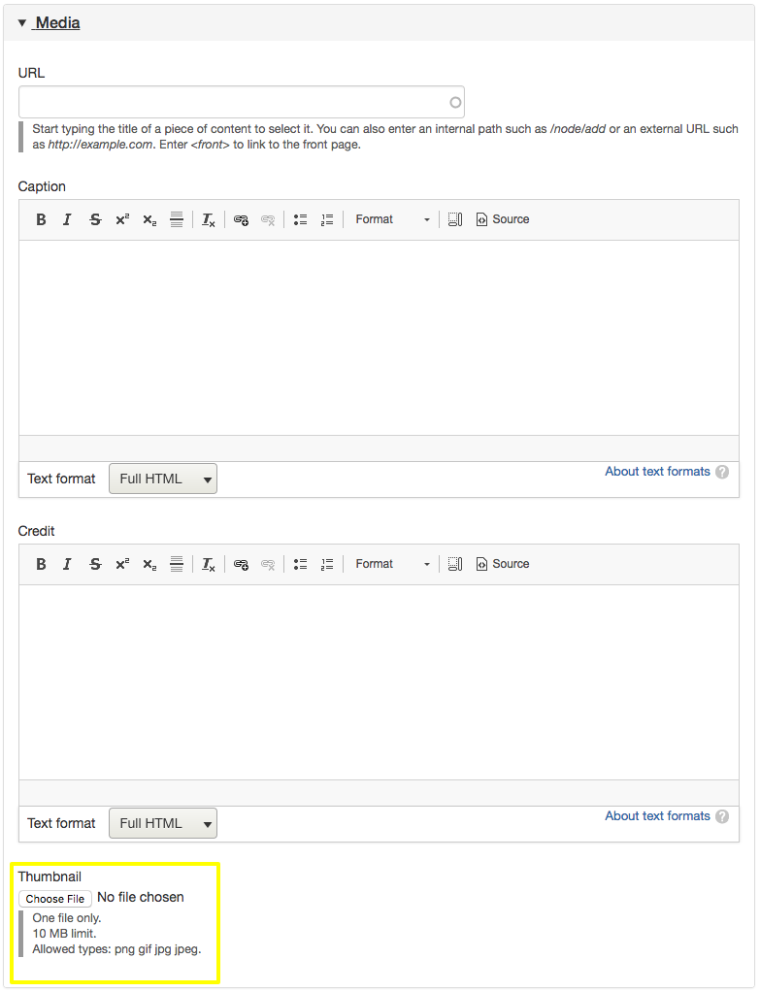
Task: Click into the URL input field
Action: click(233, 102)
